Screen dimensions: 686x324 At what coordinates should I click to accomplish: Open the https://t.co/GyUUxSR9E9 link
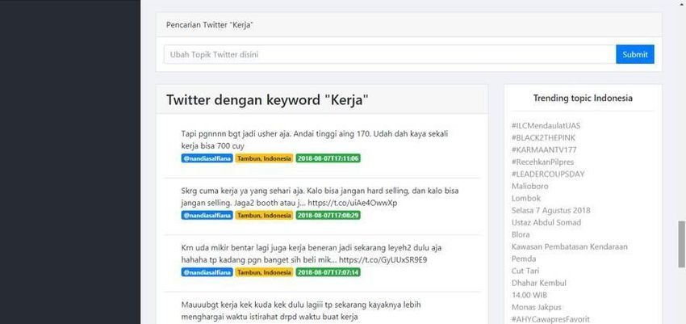383,260
